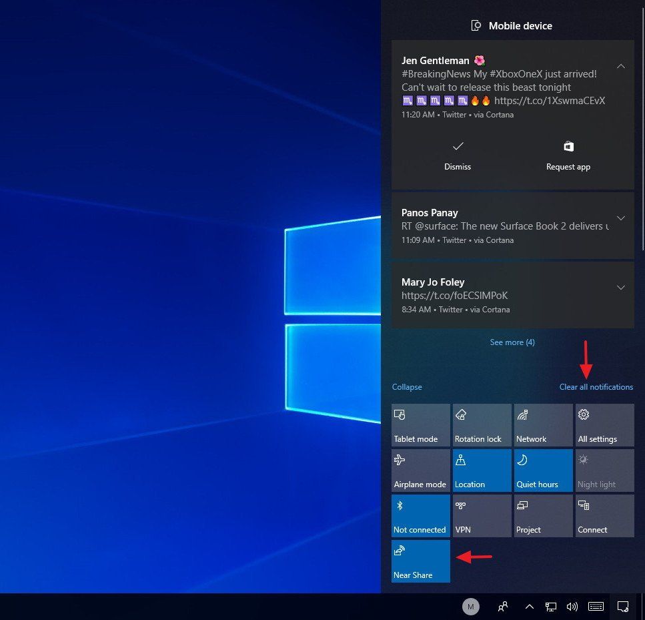Click the People icon on the taskbar

504,607
